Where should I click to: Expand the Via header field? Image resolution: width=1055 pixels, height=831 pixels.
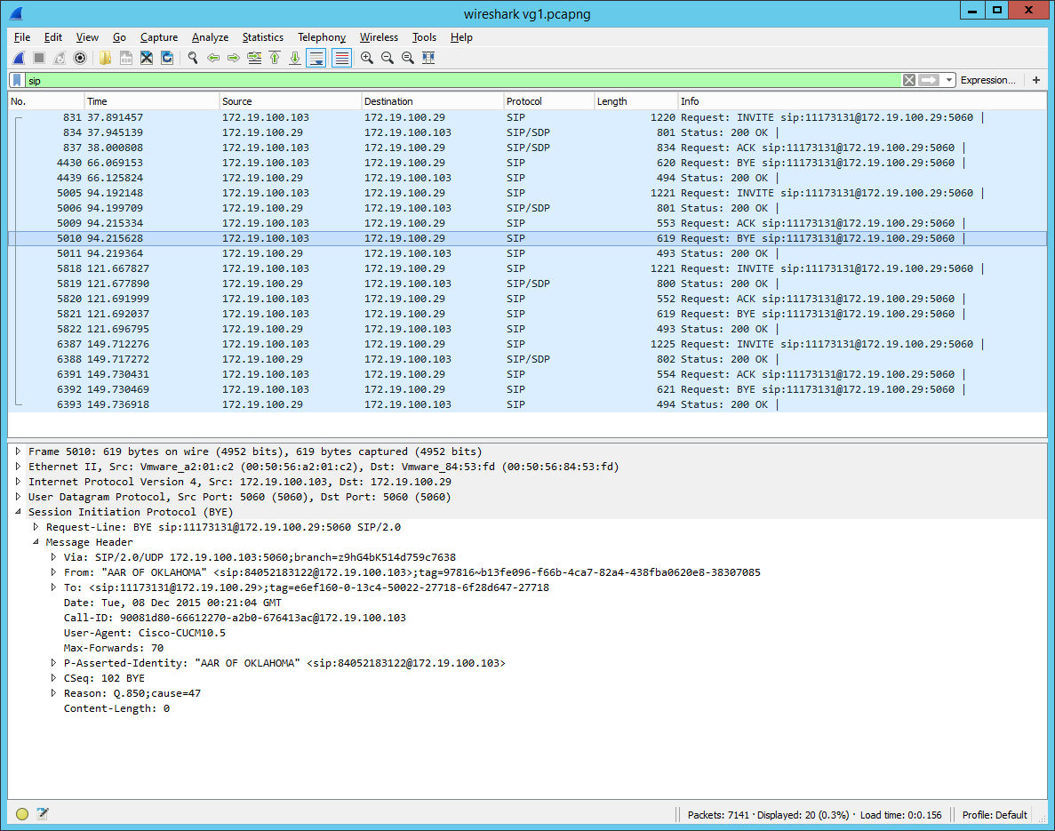53,557
